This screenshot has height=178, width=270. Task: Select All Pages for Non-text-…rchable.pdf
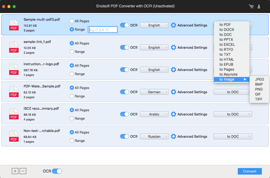[x=72, y=132]
